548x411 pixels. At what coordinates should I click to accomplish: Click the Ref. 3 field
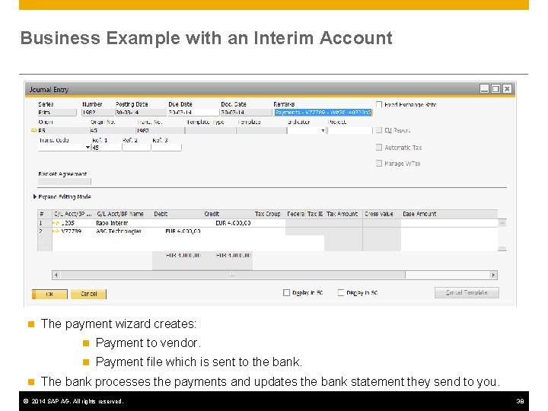(x=167, y=148)
